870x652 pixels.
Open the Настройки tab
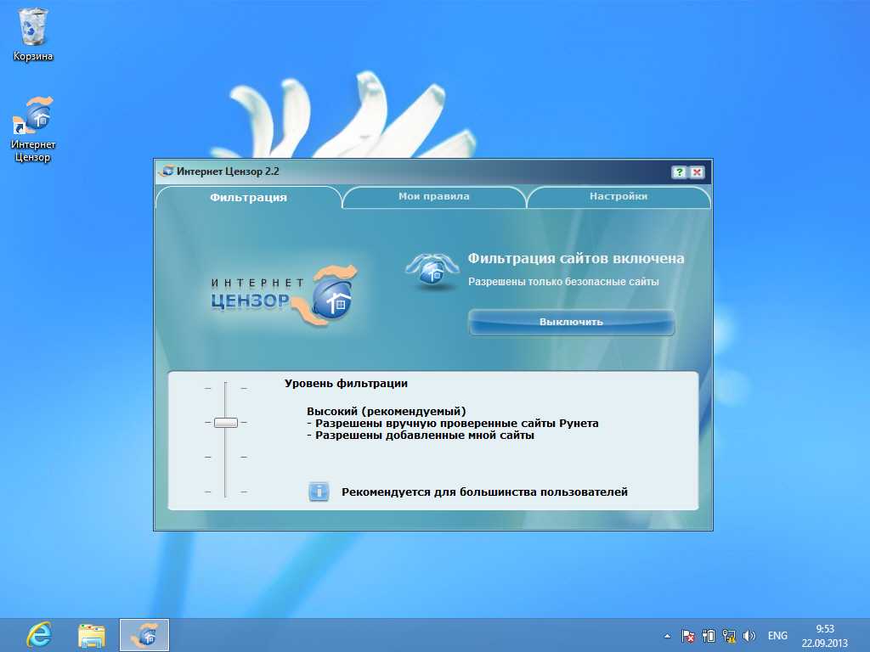pos(619,196)
